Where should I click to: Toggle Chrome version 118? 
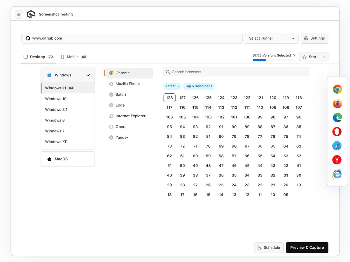click(299, 98)
